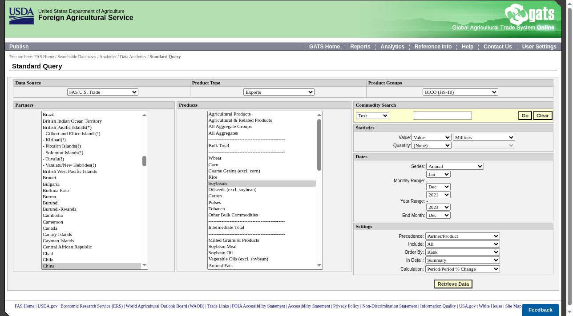Click the page vertical scrollbar thumb
The width and height of the screenshot is (573, 316).
(569, 156)
